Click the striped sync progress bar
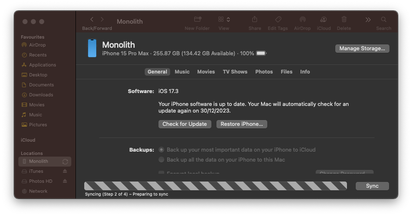The width and height of the screenshot is (412, 216). tap(216, 186)
